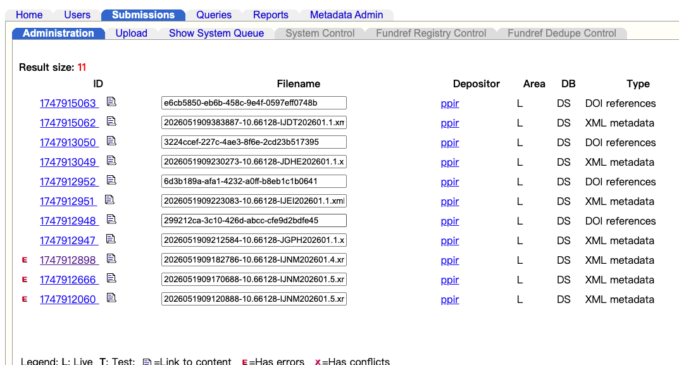This screenshot has width=679, height=365.
Task: Open content icon for submission 1747913050
Action: click(x=111, y=140)
